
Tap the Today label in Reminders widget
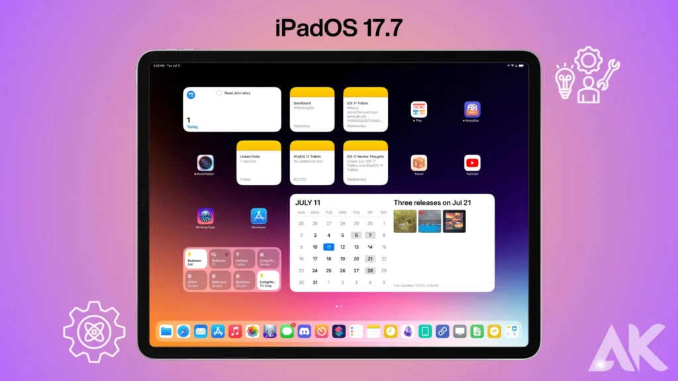[x=192, y=126]
